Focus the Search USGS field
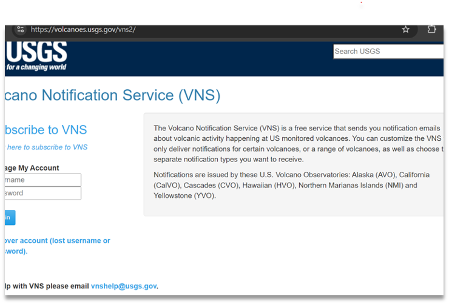The width and height of the screenshot is (449, 304). [388, 52]
